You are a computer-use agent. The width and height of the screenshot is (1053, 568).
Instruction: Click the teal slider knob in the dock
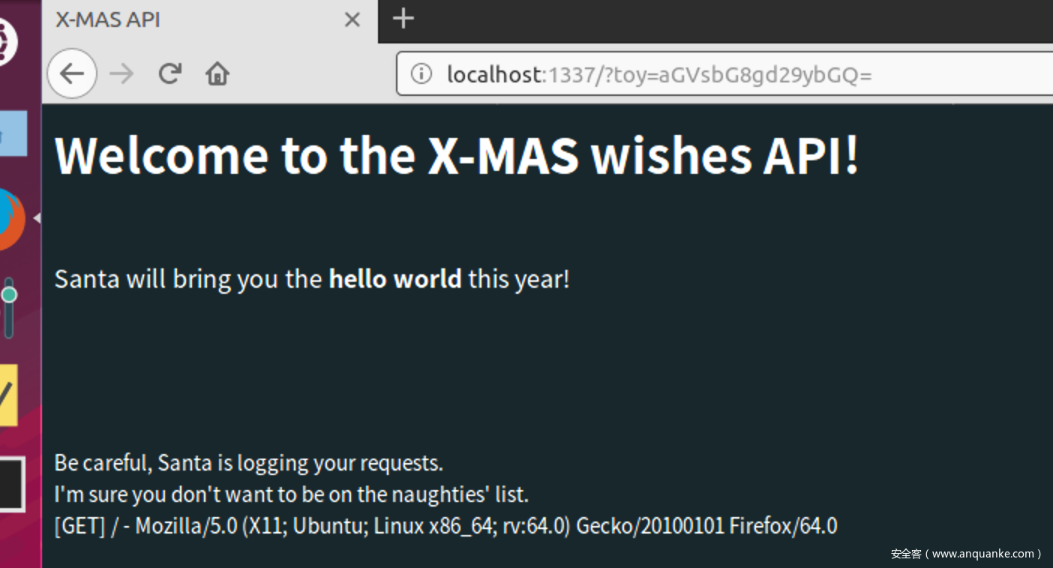click(x=9, y=294)
